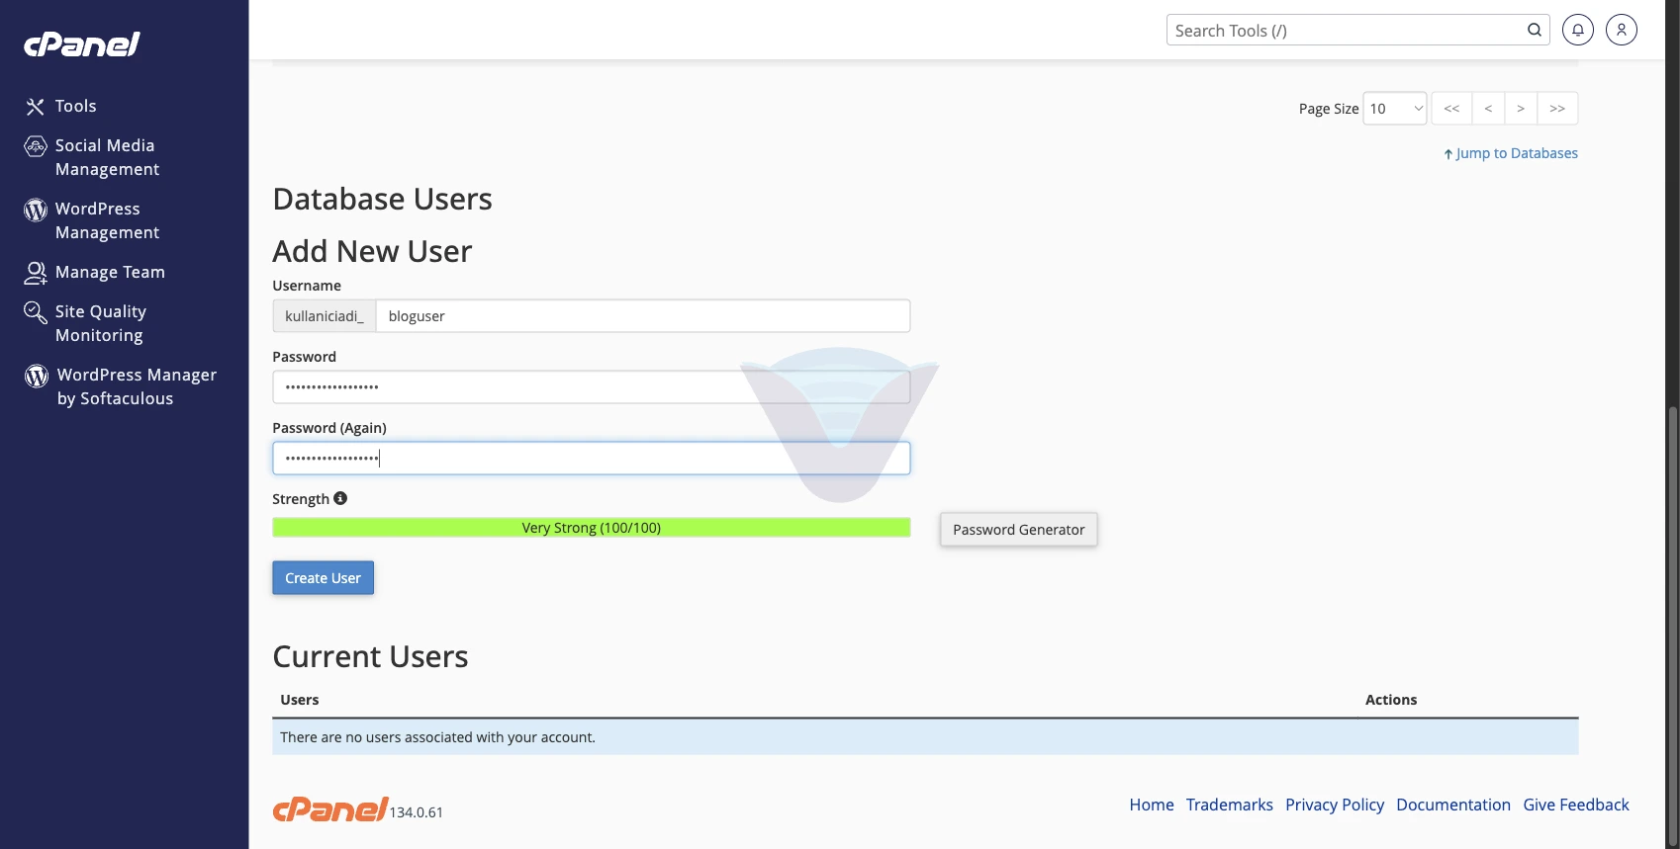This screenshot has height=849, width=1680.
Task: Go to next page with > button
Action: (x=1521, y=109)
